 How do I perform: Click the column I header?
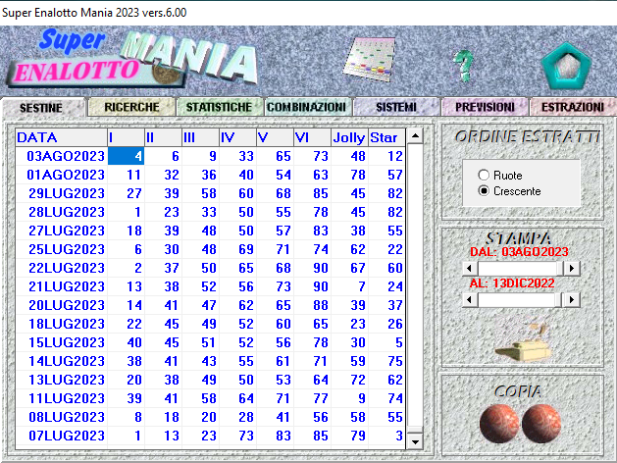126,137
